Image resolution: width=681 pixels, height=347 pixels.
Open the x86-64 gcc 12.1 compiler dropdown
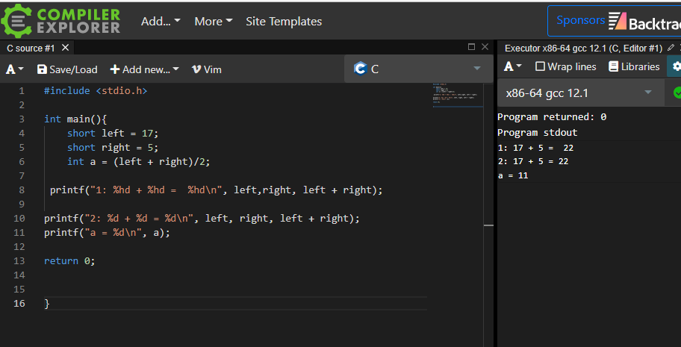pos(581,93)
